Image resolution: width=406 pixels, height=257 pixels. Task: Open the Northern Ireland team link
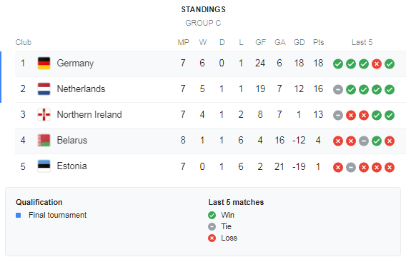[x=89, y=114]
